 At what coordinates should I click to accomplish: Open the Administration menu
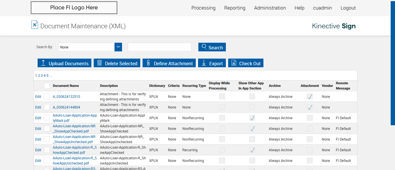[x=270, y=8]
